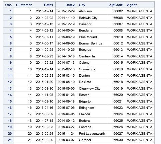Click the City column header
The height and width of the screenshot is (144, 161).
[92, 5]
